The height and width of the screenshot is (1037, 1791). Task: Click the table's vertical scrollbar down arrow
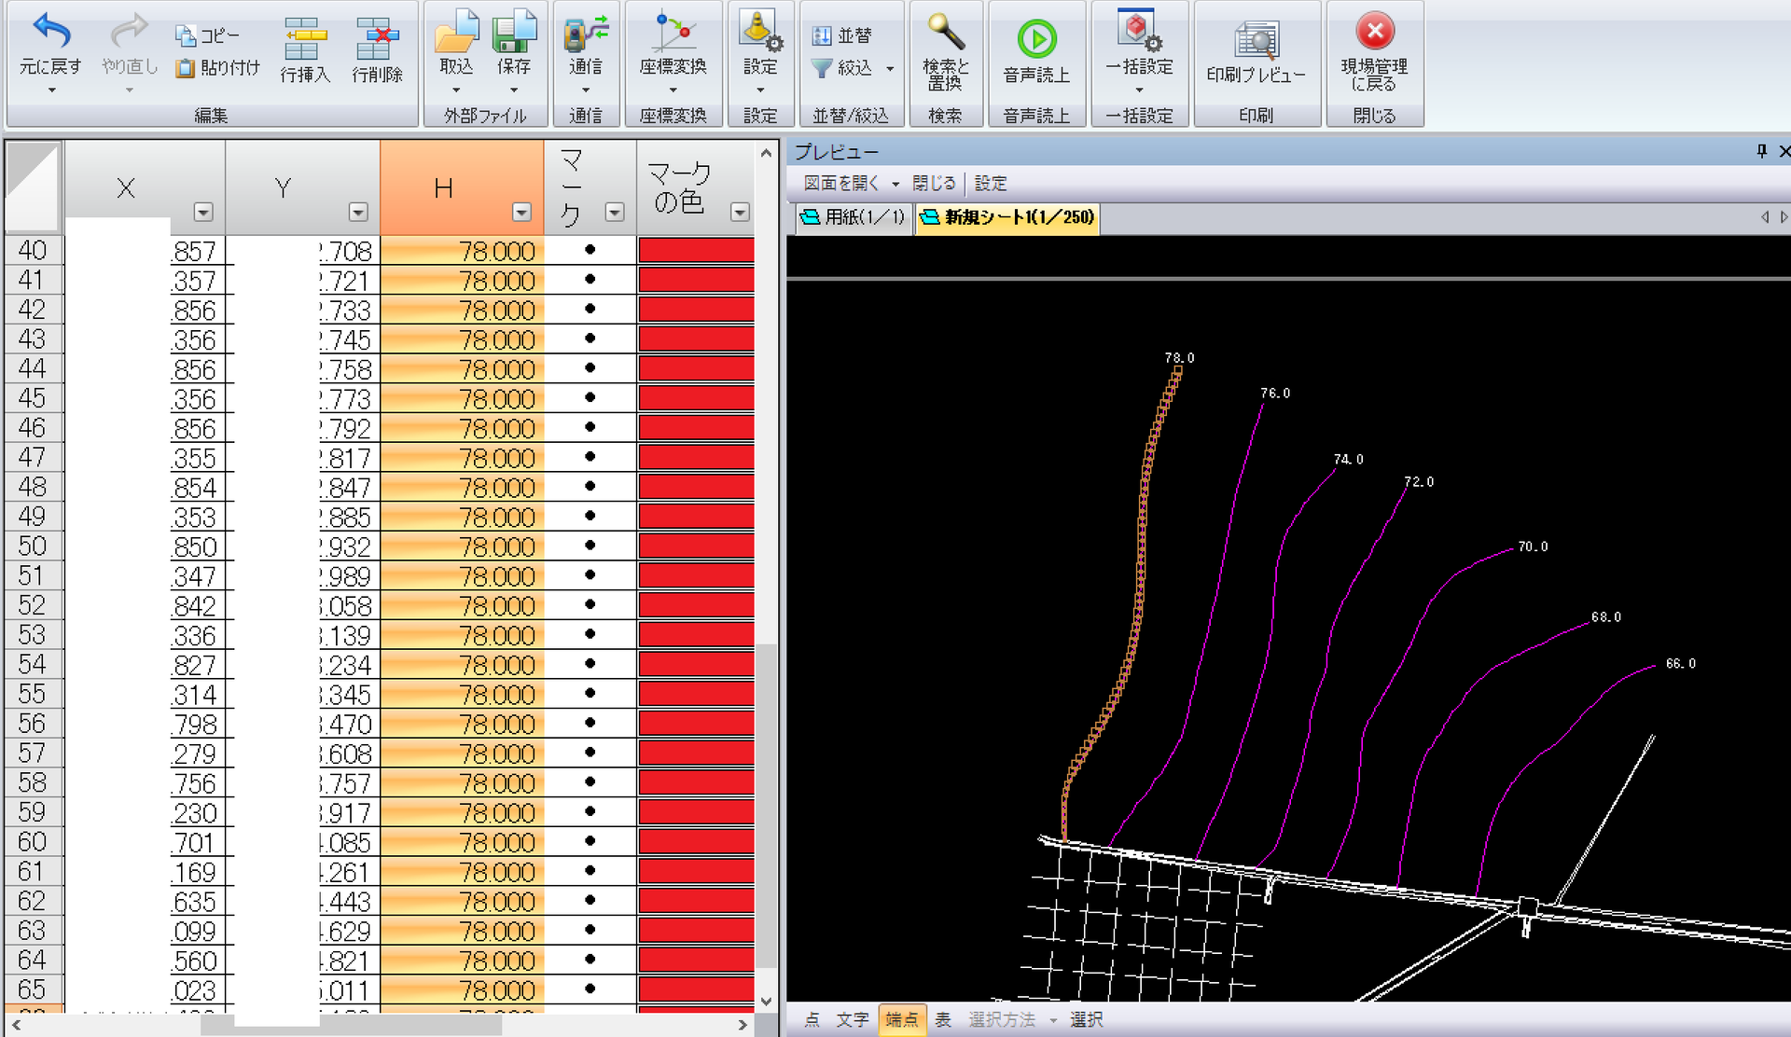tap(766, 1002)
